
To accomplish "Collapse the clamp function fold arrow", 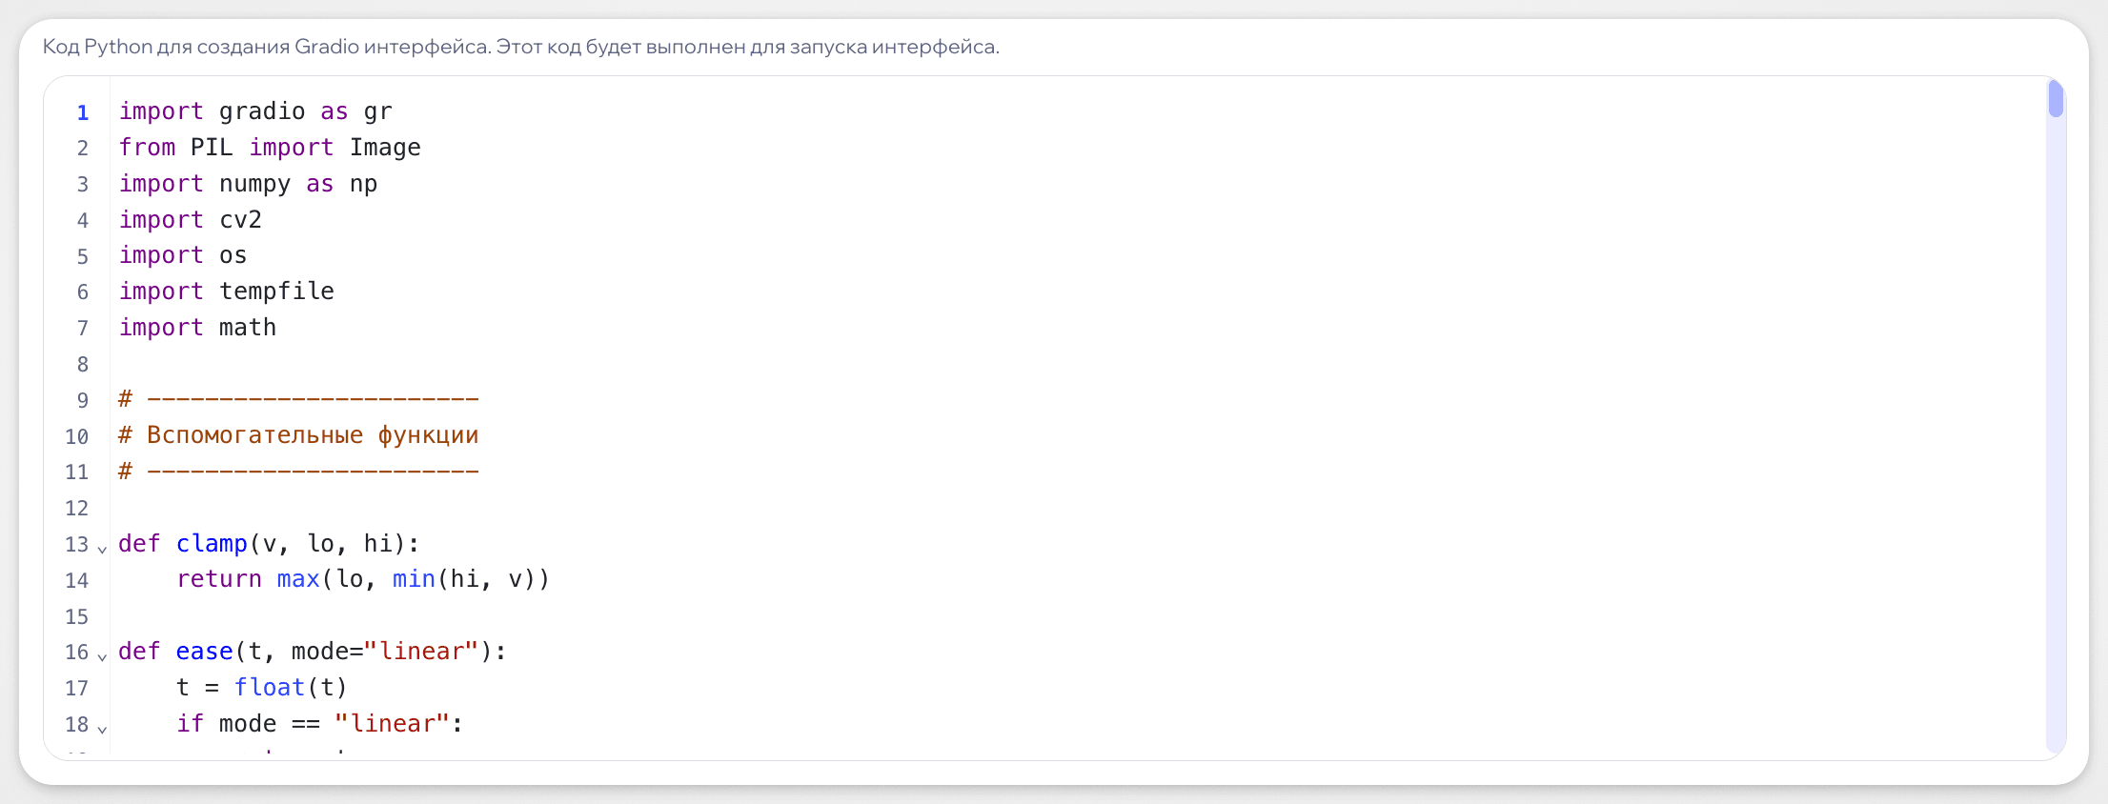I will tap(102, 548).
